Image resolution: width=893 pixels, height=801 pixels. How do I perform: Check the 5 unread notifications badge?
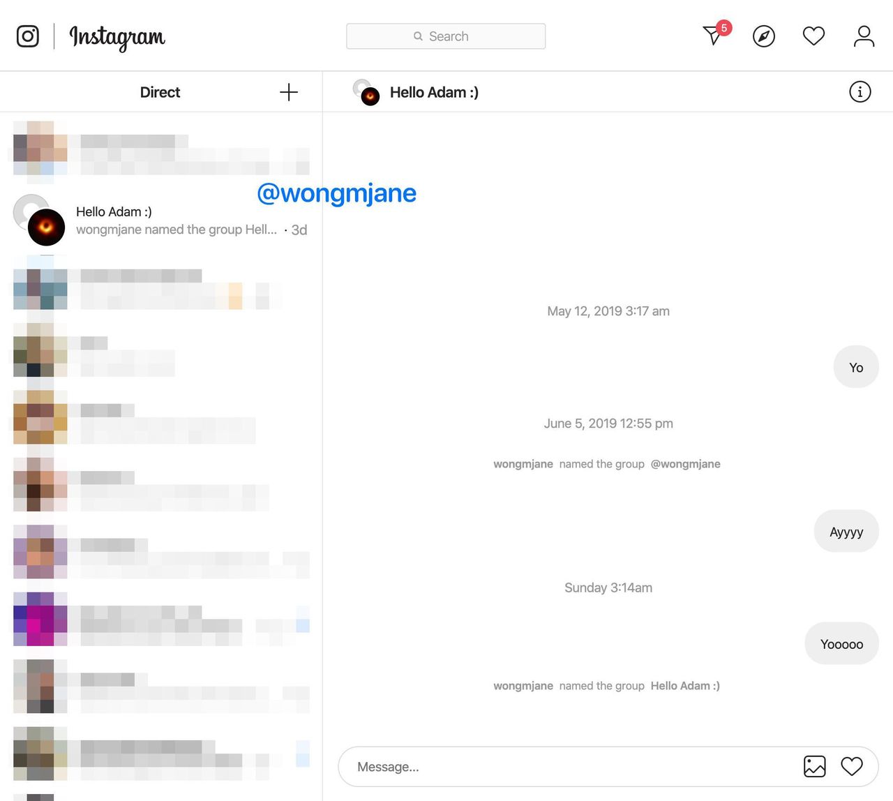coord(723,28)
